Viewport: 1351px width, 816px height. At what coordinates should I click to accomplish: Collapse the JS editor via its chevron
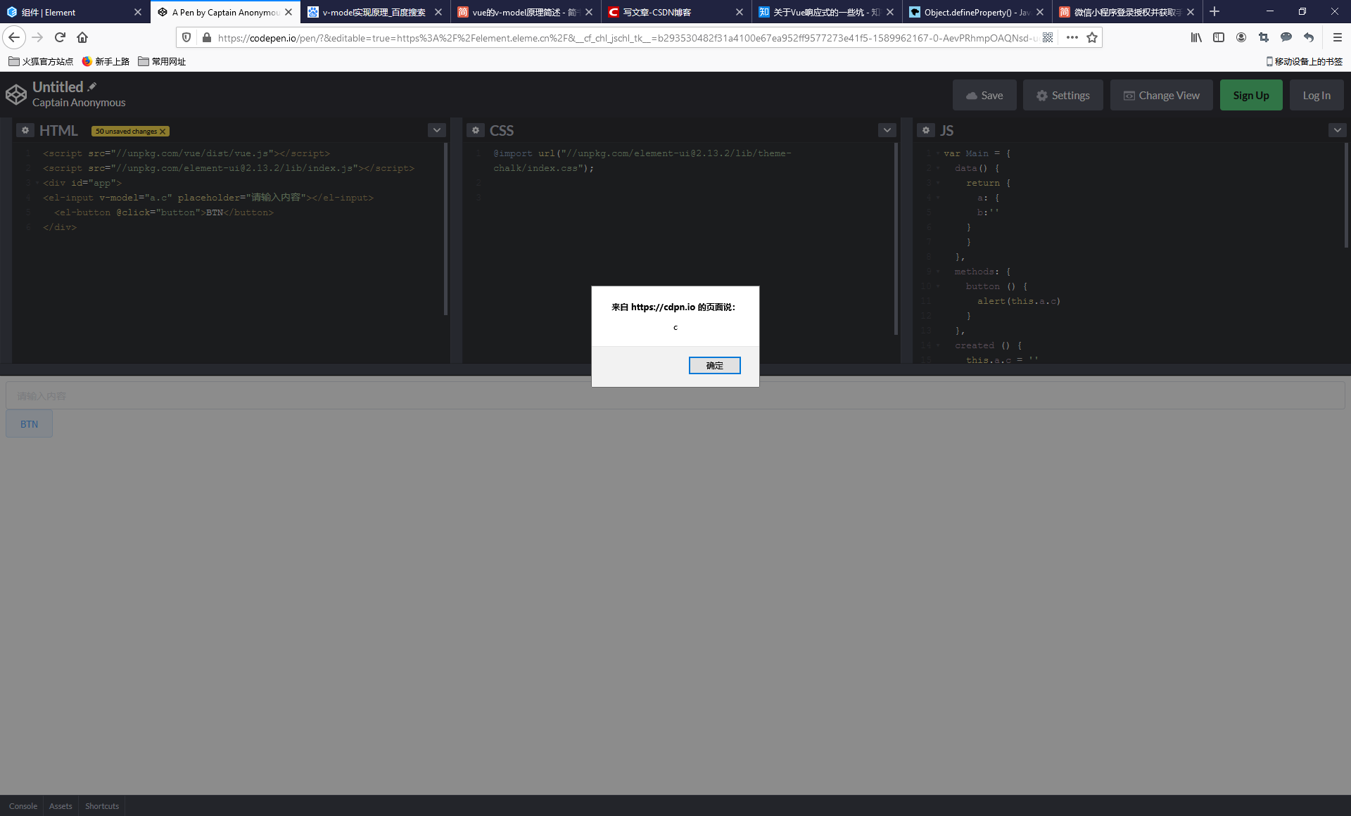click(x=1336, y=130)
